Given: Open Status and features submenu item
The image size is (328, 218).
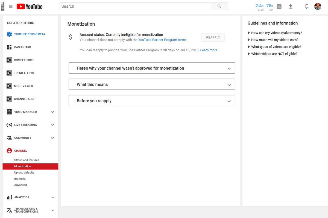Looking at the screenshot, I should 27,160.
